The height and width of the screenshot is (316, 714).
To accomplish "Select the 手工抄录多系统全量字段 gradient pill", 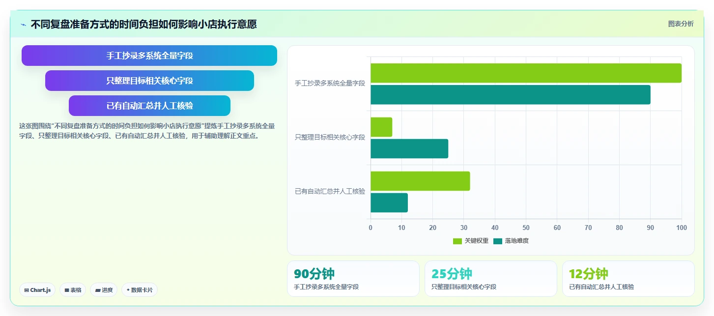I will [x=149, y=56].
